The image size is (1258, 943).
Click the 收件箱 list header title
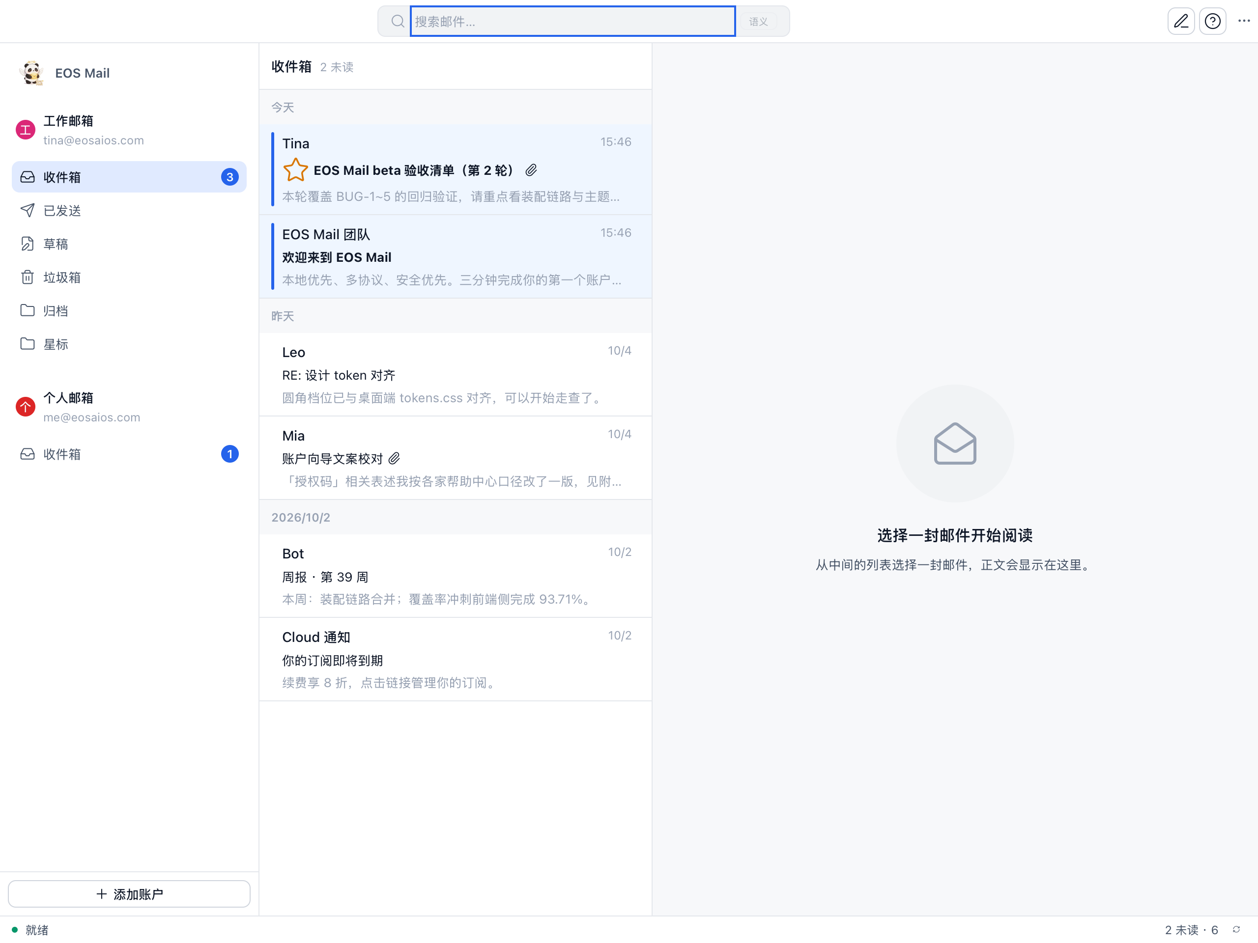[x=291, y=66]
